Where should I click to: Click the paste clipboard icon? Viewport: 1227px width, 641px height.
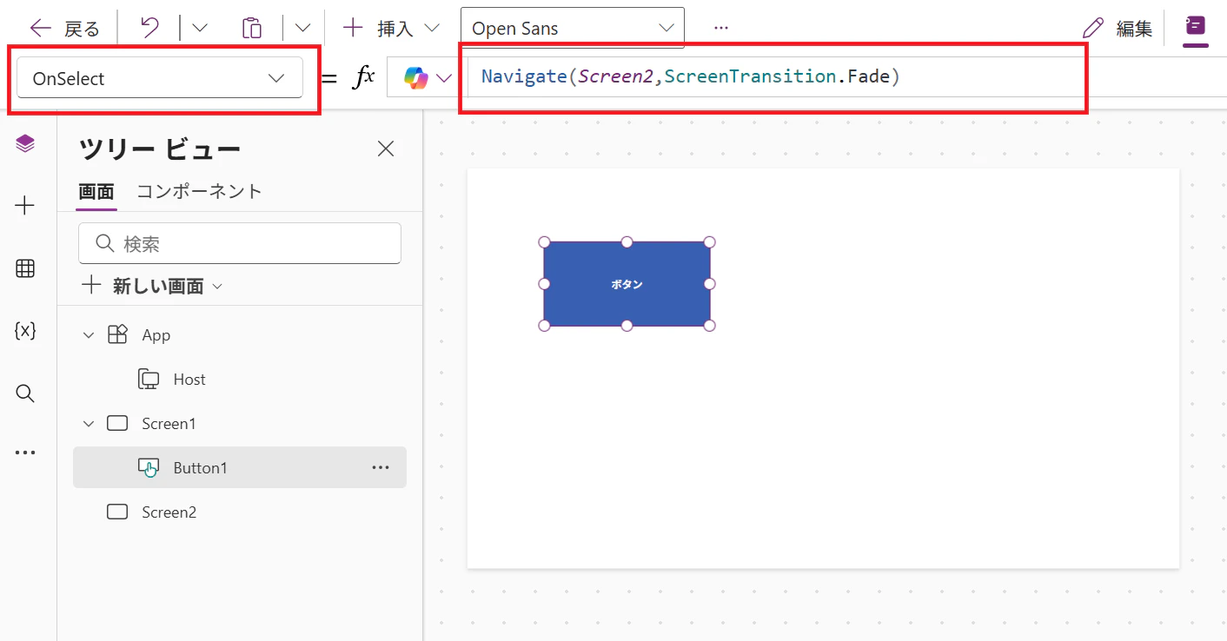pos(251,28)
